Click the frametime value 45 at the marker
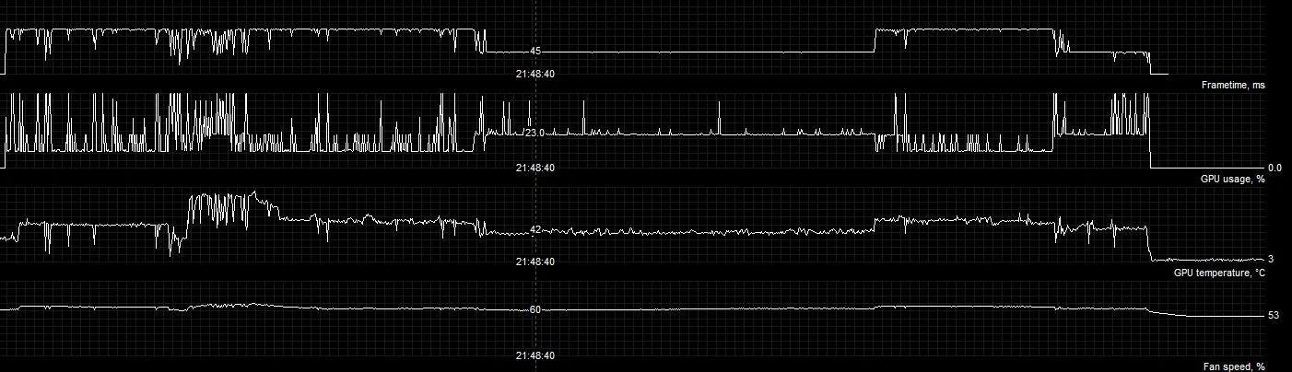This screenshot has width=1292, height=372. tap(535, 52)
